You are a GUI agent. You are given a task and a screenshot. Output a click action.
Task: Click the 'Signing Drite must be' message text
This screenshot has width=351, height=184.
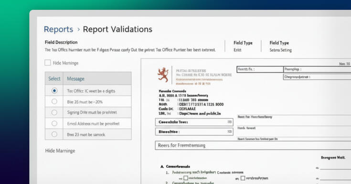coord(92,112)
